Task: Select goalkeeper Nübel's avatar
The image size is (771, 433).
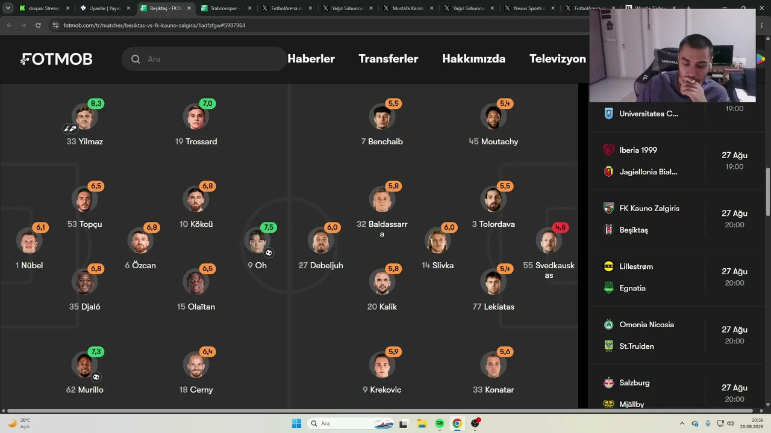Action: click(29, 241)
